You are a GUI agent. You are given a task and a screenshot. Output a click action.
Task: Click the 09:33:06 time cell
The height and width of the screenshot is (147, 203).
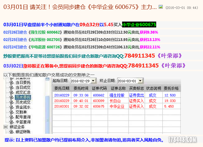[81, 95]
